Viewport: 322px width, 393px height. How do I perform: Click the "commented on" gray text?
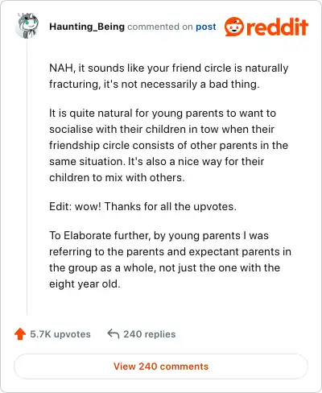click(x=160, y=27)
